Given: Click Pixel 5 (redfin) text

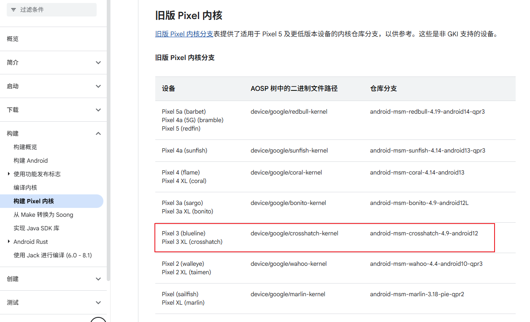Looking at the screenshot, I should [x=181, y=128].
